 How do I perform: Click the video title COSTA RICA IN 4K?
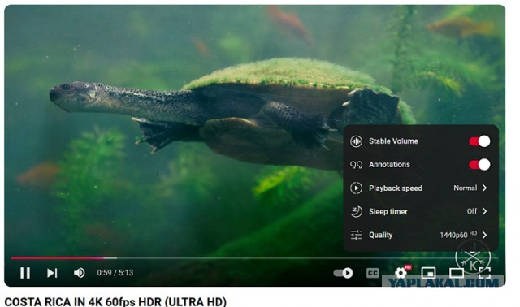click(115, 301)
